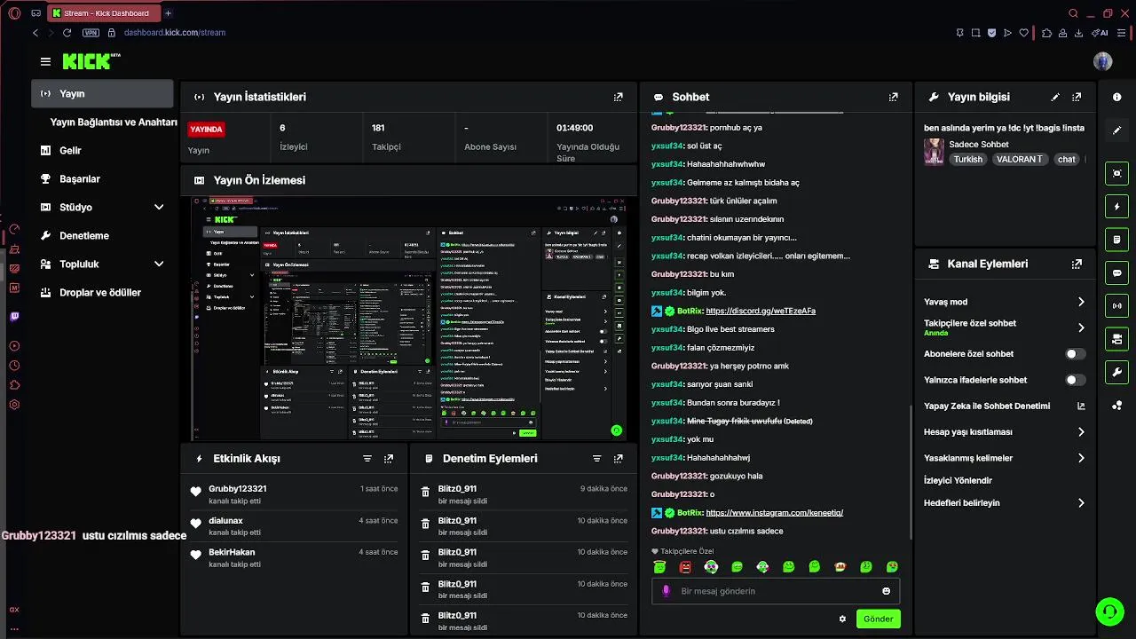This screenshot has width=1136, height=639.
Task: Open Droplar ve ödüller page
Action: 102,293
